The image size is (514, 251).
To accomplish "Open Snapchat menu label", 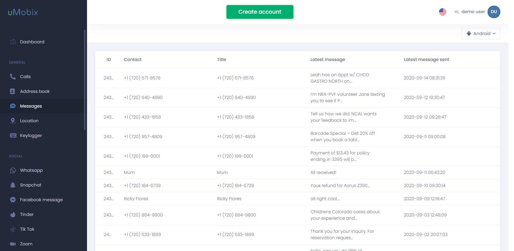I will (x=31, y=185).
